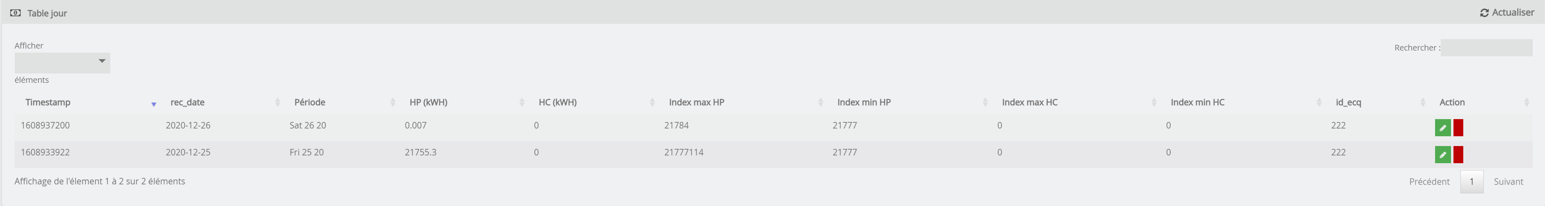
Task: Delete the 2020-12-25 row with red button
Action: pos(1458,155)
